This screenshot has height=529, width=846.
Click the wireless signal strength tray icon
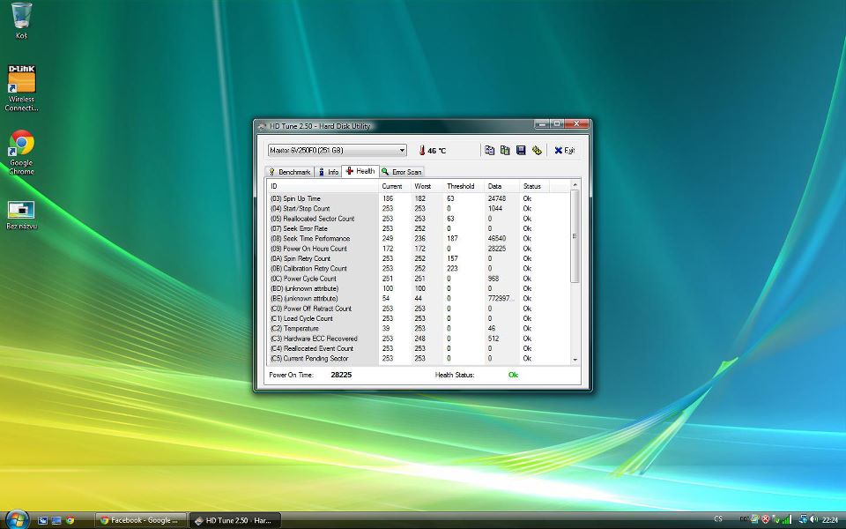[x=787, y=520]
